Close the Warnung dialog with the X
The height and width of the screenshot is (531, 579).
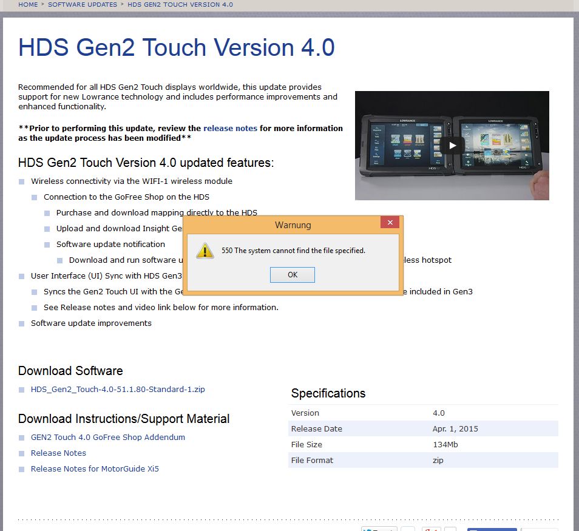[x=390, y=223]
